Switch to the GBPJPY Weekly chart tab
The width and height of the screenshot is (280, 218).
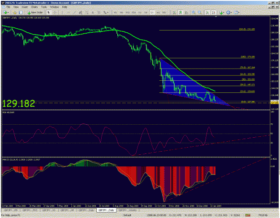point(128,210)
